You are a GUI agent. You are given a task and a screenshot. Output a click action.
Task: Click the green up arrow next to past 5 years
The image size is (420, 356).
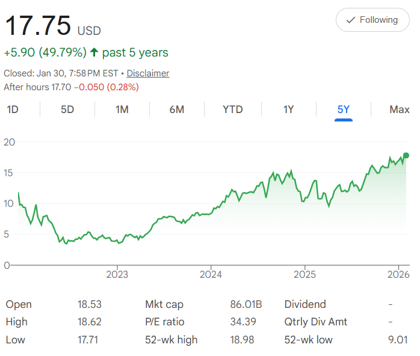pyautogui.click(x=94, y=53)
